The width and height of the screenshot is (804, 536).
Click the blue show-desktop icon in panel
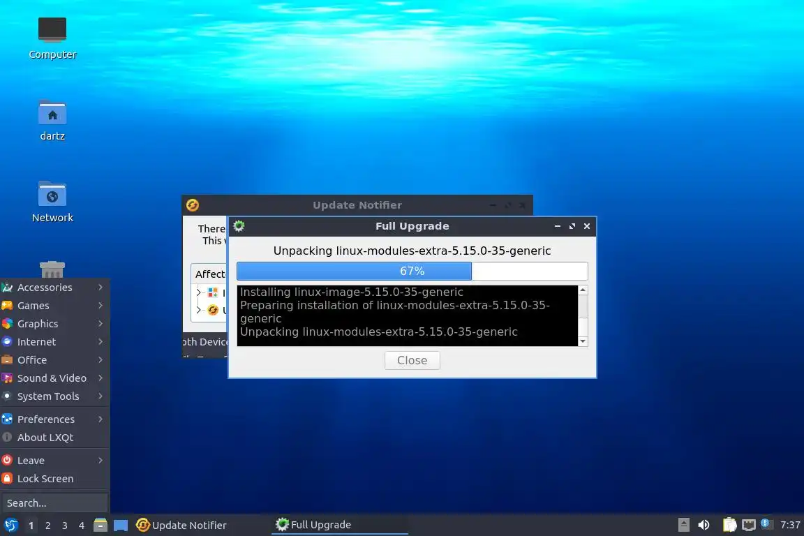click(x=121, y=526)
